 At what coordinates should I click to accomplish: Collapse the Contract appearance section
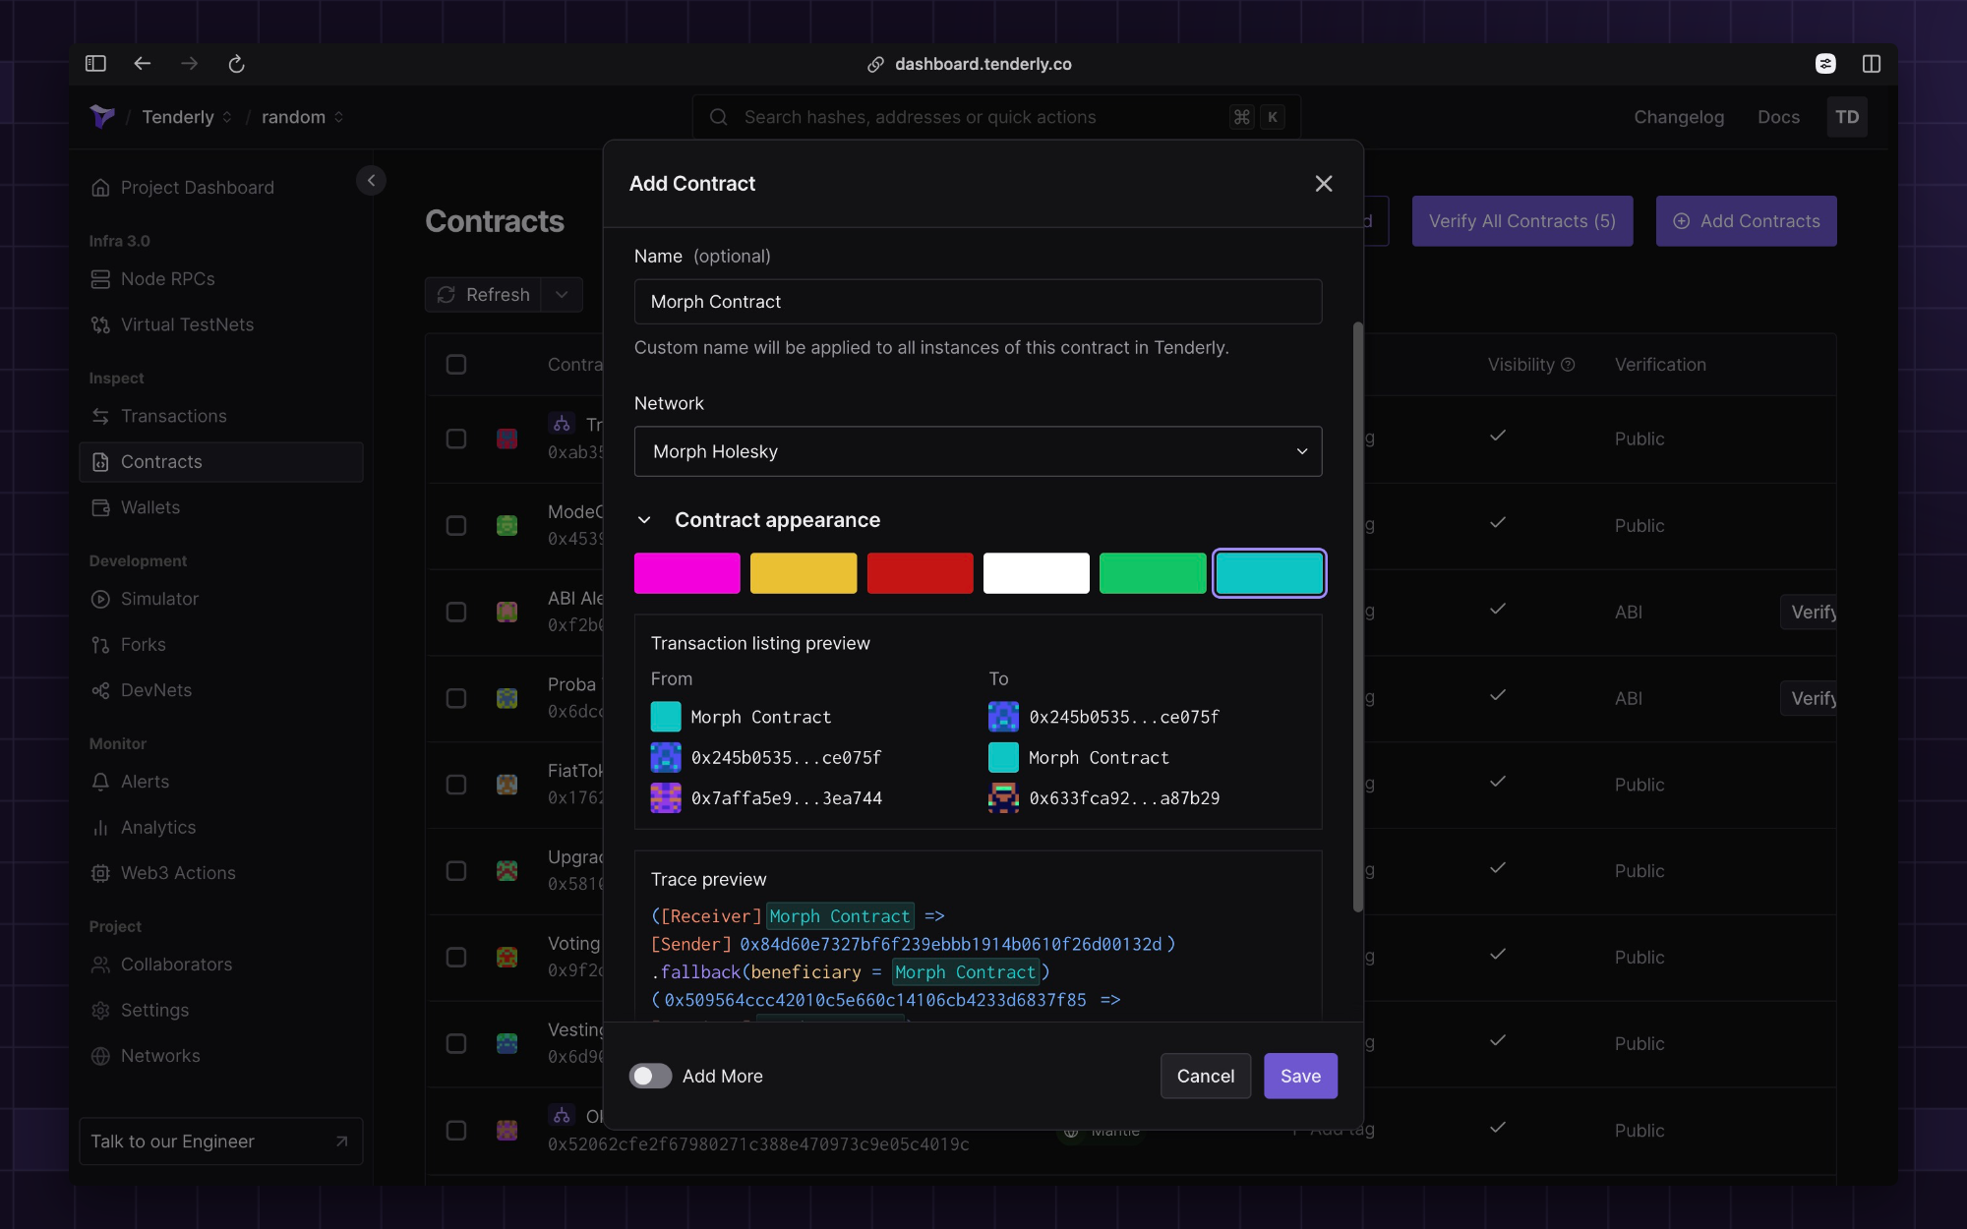(645, 519)
